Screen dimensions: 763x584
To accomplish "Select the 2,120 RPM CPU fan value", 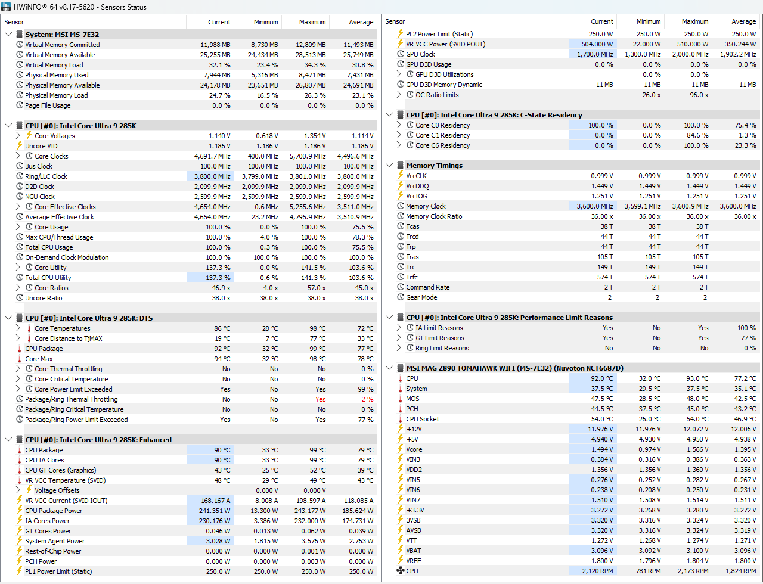I will coord(597,571).
